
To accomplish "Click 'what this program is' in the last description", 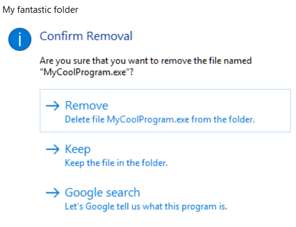I will pos(185,207).
